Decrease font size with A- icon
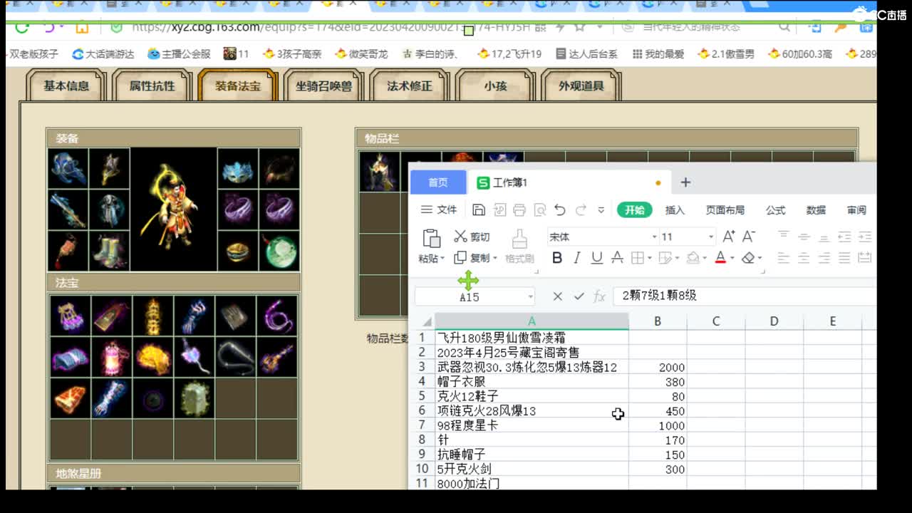Screen dimensions: 912x513 tap(749, 237)
